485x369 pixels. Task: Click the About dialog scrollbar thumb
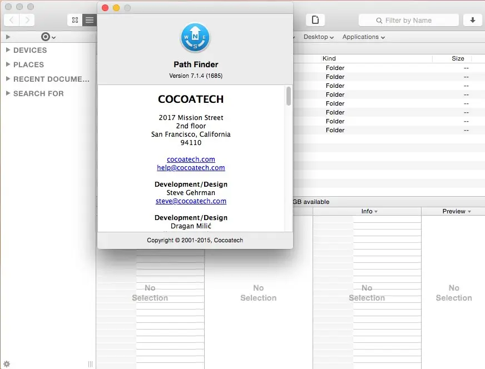[289, 96]
